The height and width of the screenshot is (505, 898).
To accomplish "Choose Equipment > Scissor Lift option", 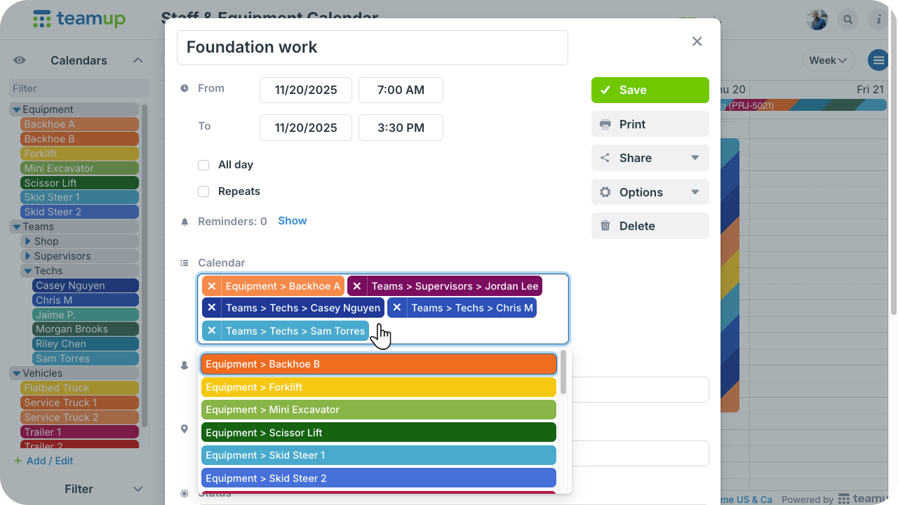I will tap(378, 433).
